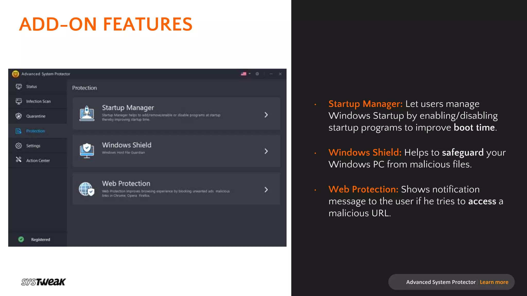
Task: Click the Web Protection globe icon
Action: pos(87,189)
